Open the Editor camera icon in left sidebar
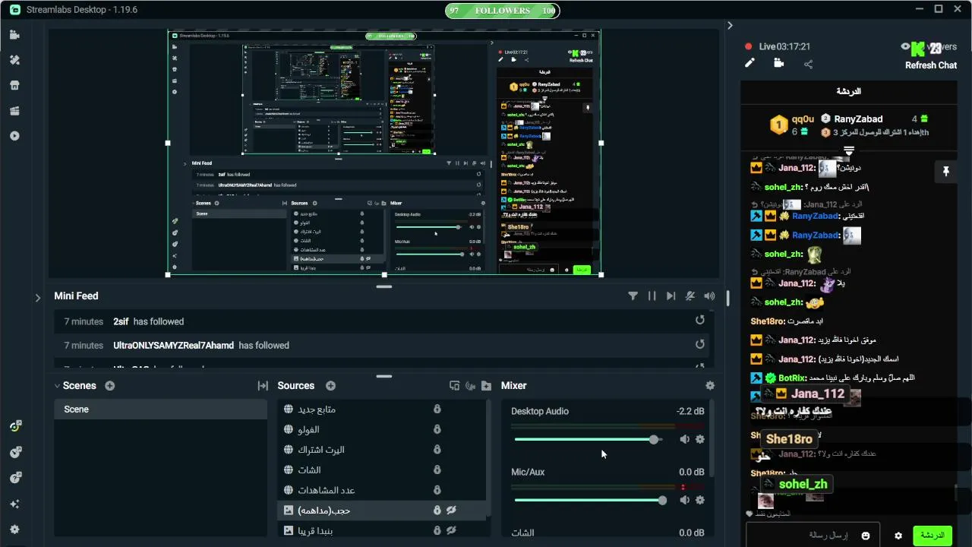 [15, 35]
